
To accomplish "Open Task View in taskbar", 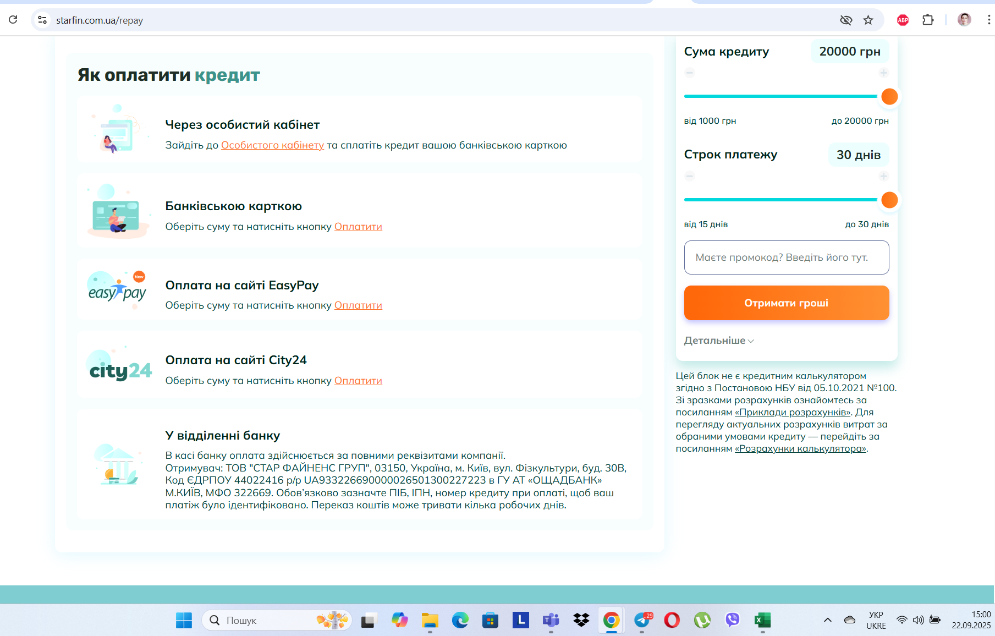I will (369, 621).
